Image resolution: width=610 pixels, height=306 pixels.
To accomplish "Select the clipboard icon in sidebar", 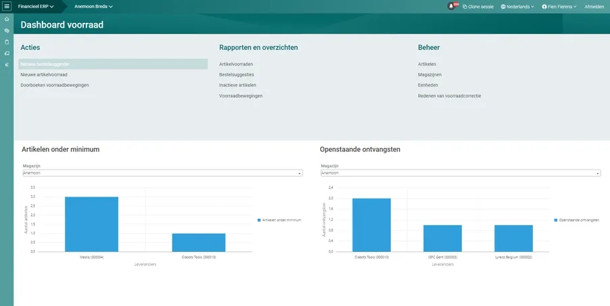I will [x=7, y=42].
